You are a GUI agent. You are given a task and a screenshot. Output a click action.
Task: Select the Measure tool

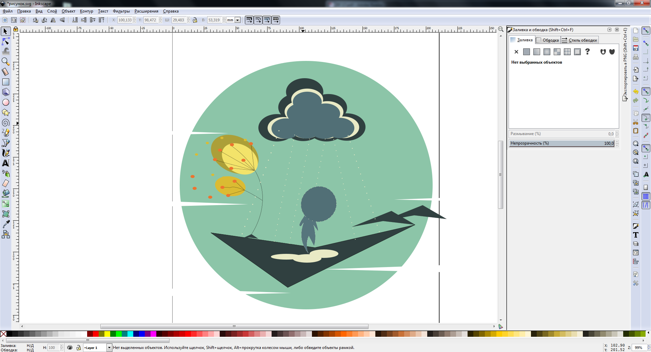5,72
